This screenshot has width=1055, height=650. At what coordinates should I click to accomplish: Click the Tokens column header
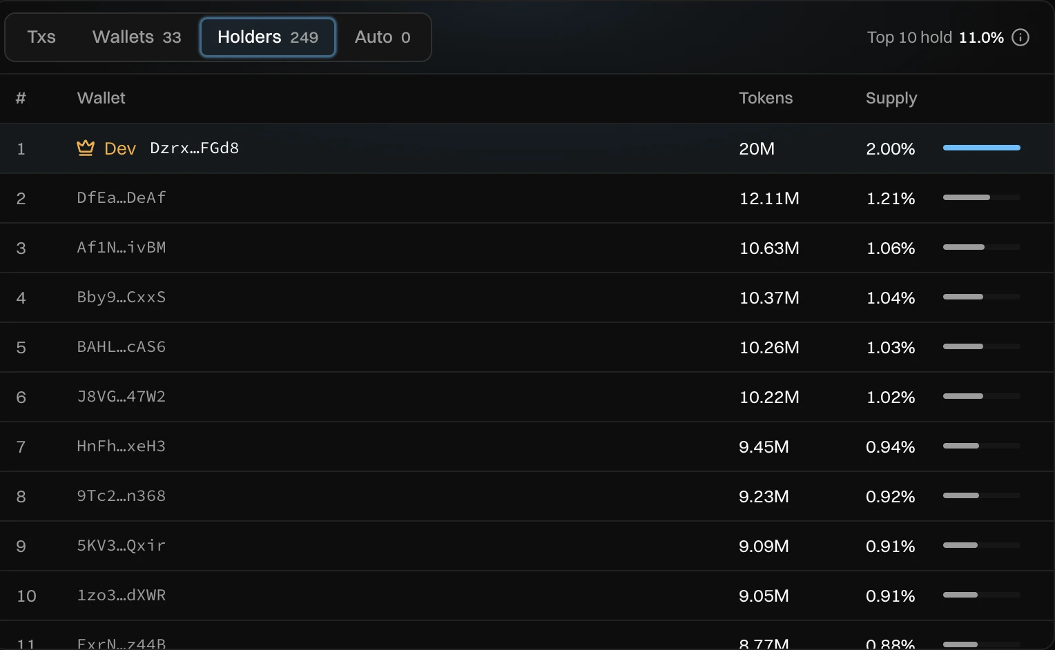(x=766, y=98)
